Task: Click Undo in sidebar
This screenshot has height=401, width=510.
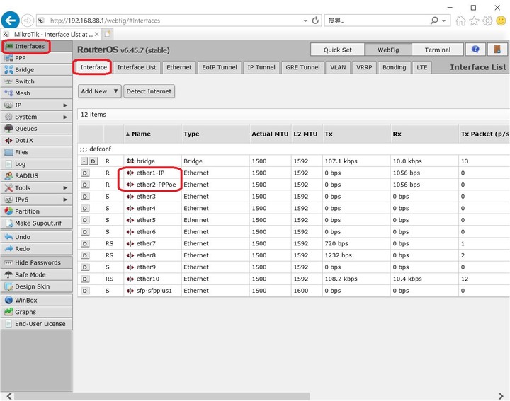Action: 36,237
